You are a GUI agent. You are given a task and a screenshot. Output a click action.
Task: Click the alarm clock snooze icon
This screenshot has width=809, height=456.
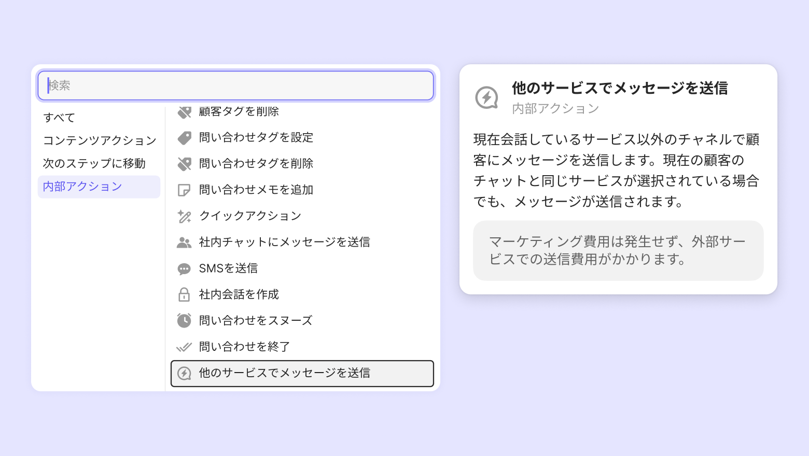(x=184, y=321)
